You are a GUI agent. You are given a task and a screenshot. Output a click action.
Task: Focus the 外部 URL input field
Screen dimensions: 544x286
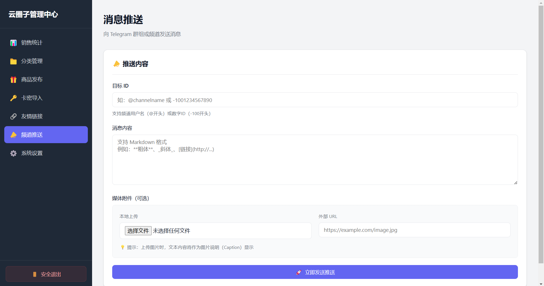pos(414,230)
